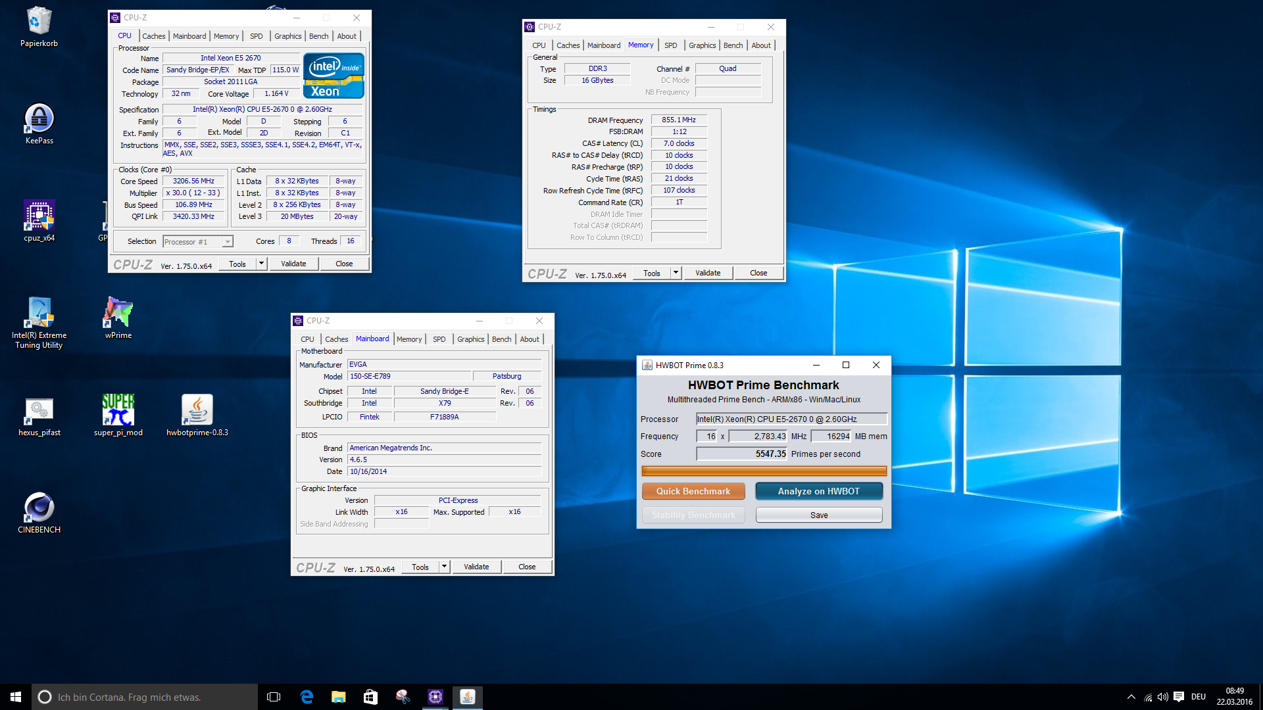Click the memory Size value 16 GBytes
The image size is (1263, 710).
[x=597, y=80]
